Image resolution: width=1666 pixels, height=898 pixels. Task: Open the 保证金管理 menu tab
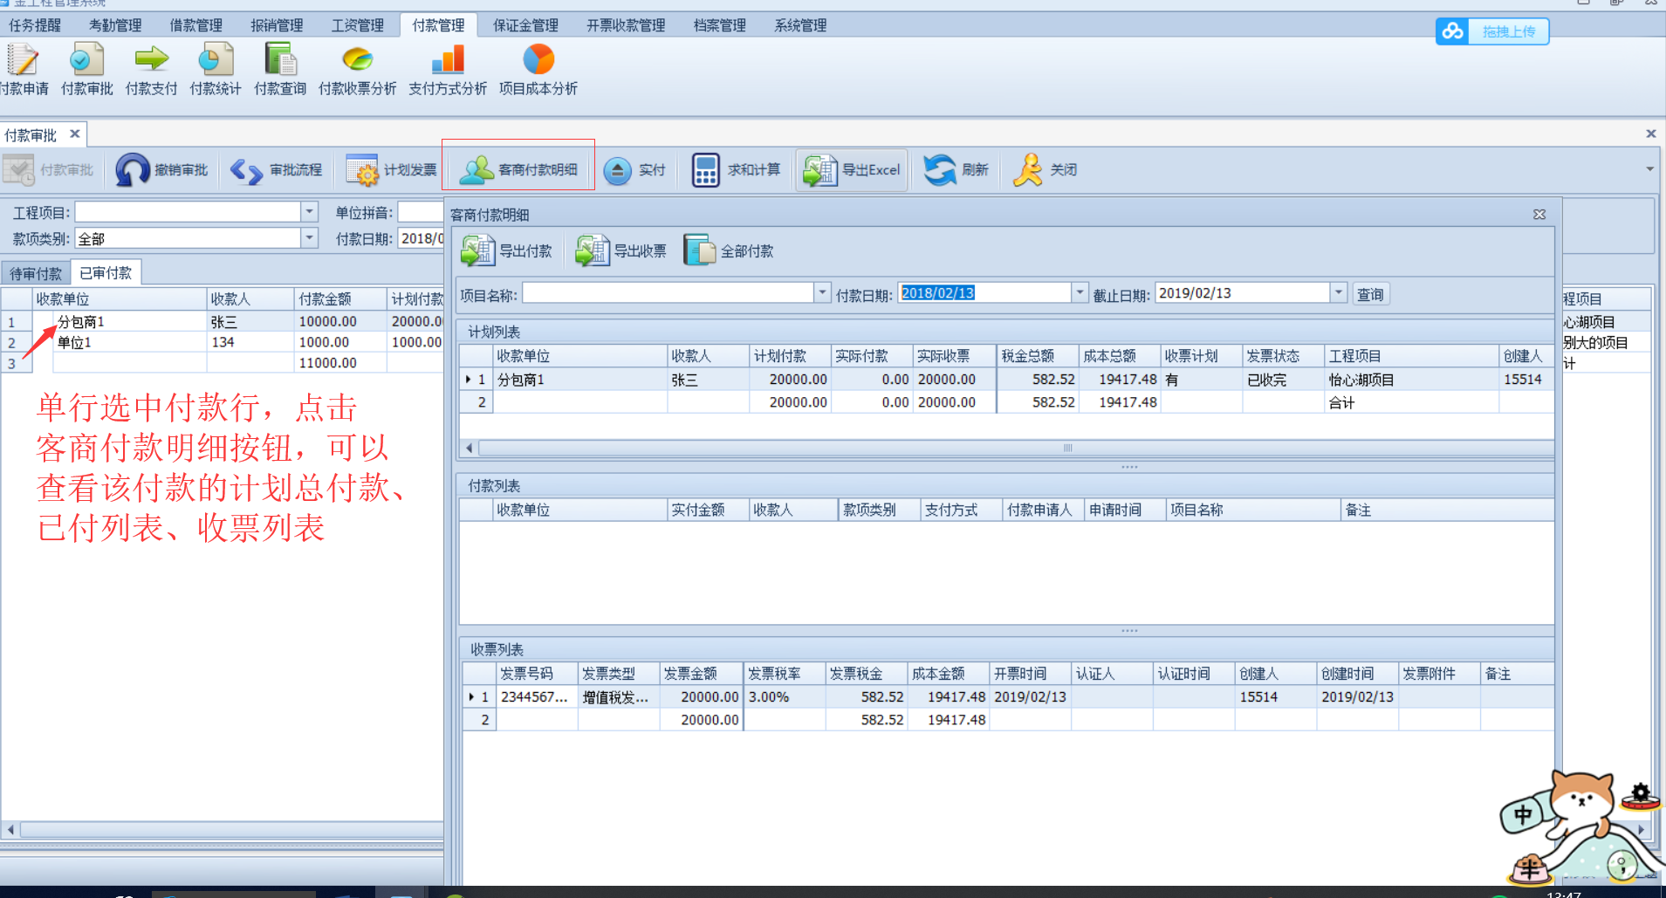[525, 25]
